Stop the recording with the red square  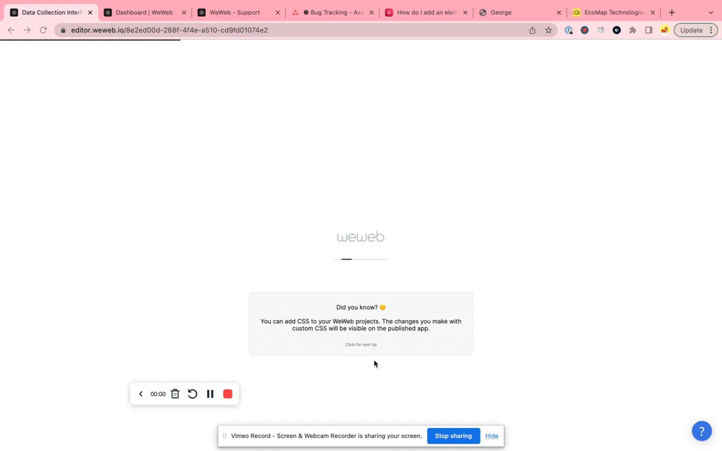click(x=228, y=394)
